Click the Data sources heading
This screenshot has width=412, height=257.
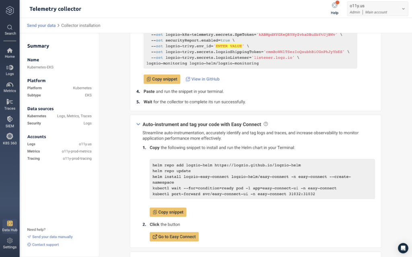(x=41, y=109)
